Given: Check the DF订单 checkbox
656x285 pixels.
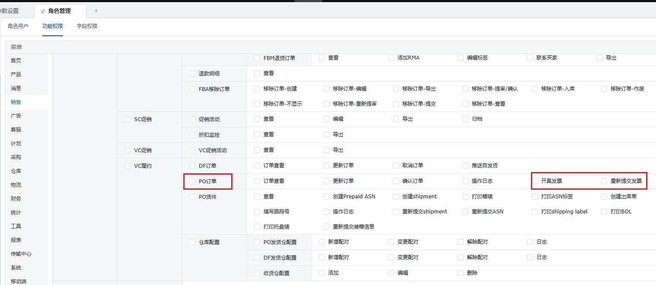Looking at the screenshot, I should (192, 166).
